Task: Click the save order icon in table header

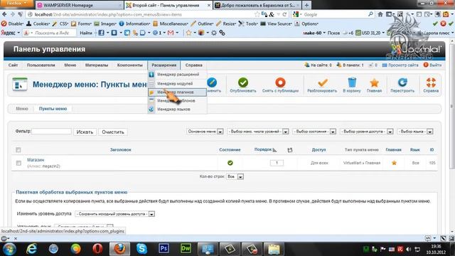Action: [289, 150]
